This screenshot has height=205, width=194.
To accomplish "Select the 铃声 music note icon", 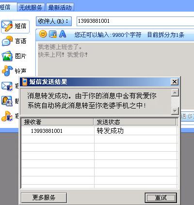I will click(7, 71).
